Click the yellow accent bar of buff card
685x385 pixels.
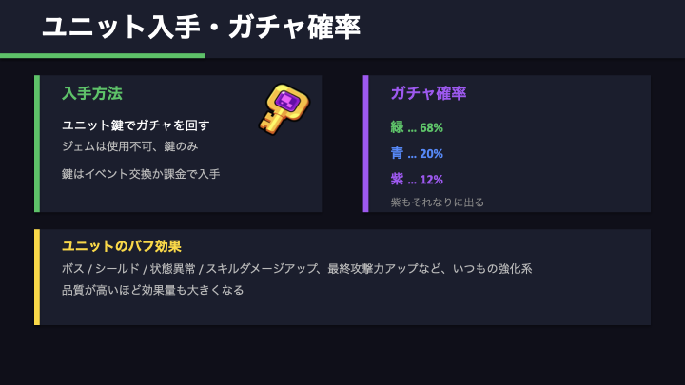point(37,277)
